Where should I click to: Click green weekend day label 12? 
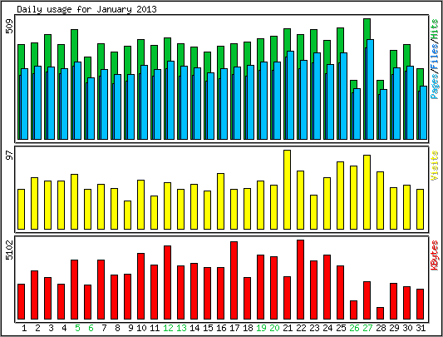pos(168,328)
